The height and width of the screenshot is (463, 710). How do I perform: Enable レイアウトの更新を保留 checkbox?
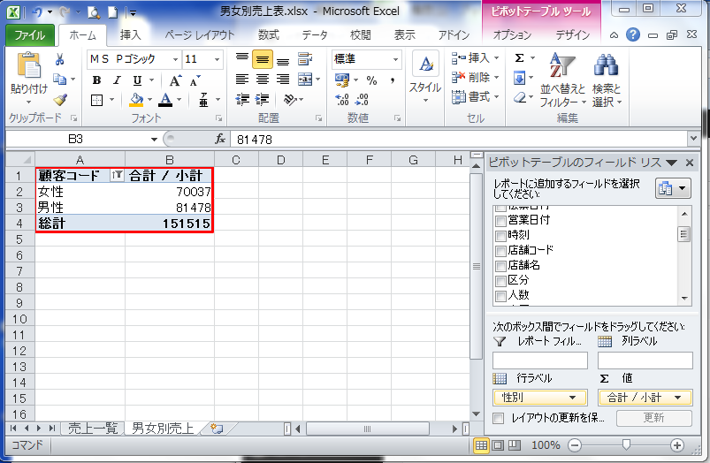click(498, 418)
